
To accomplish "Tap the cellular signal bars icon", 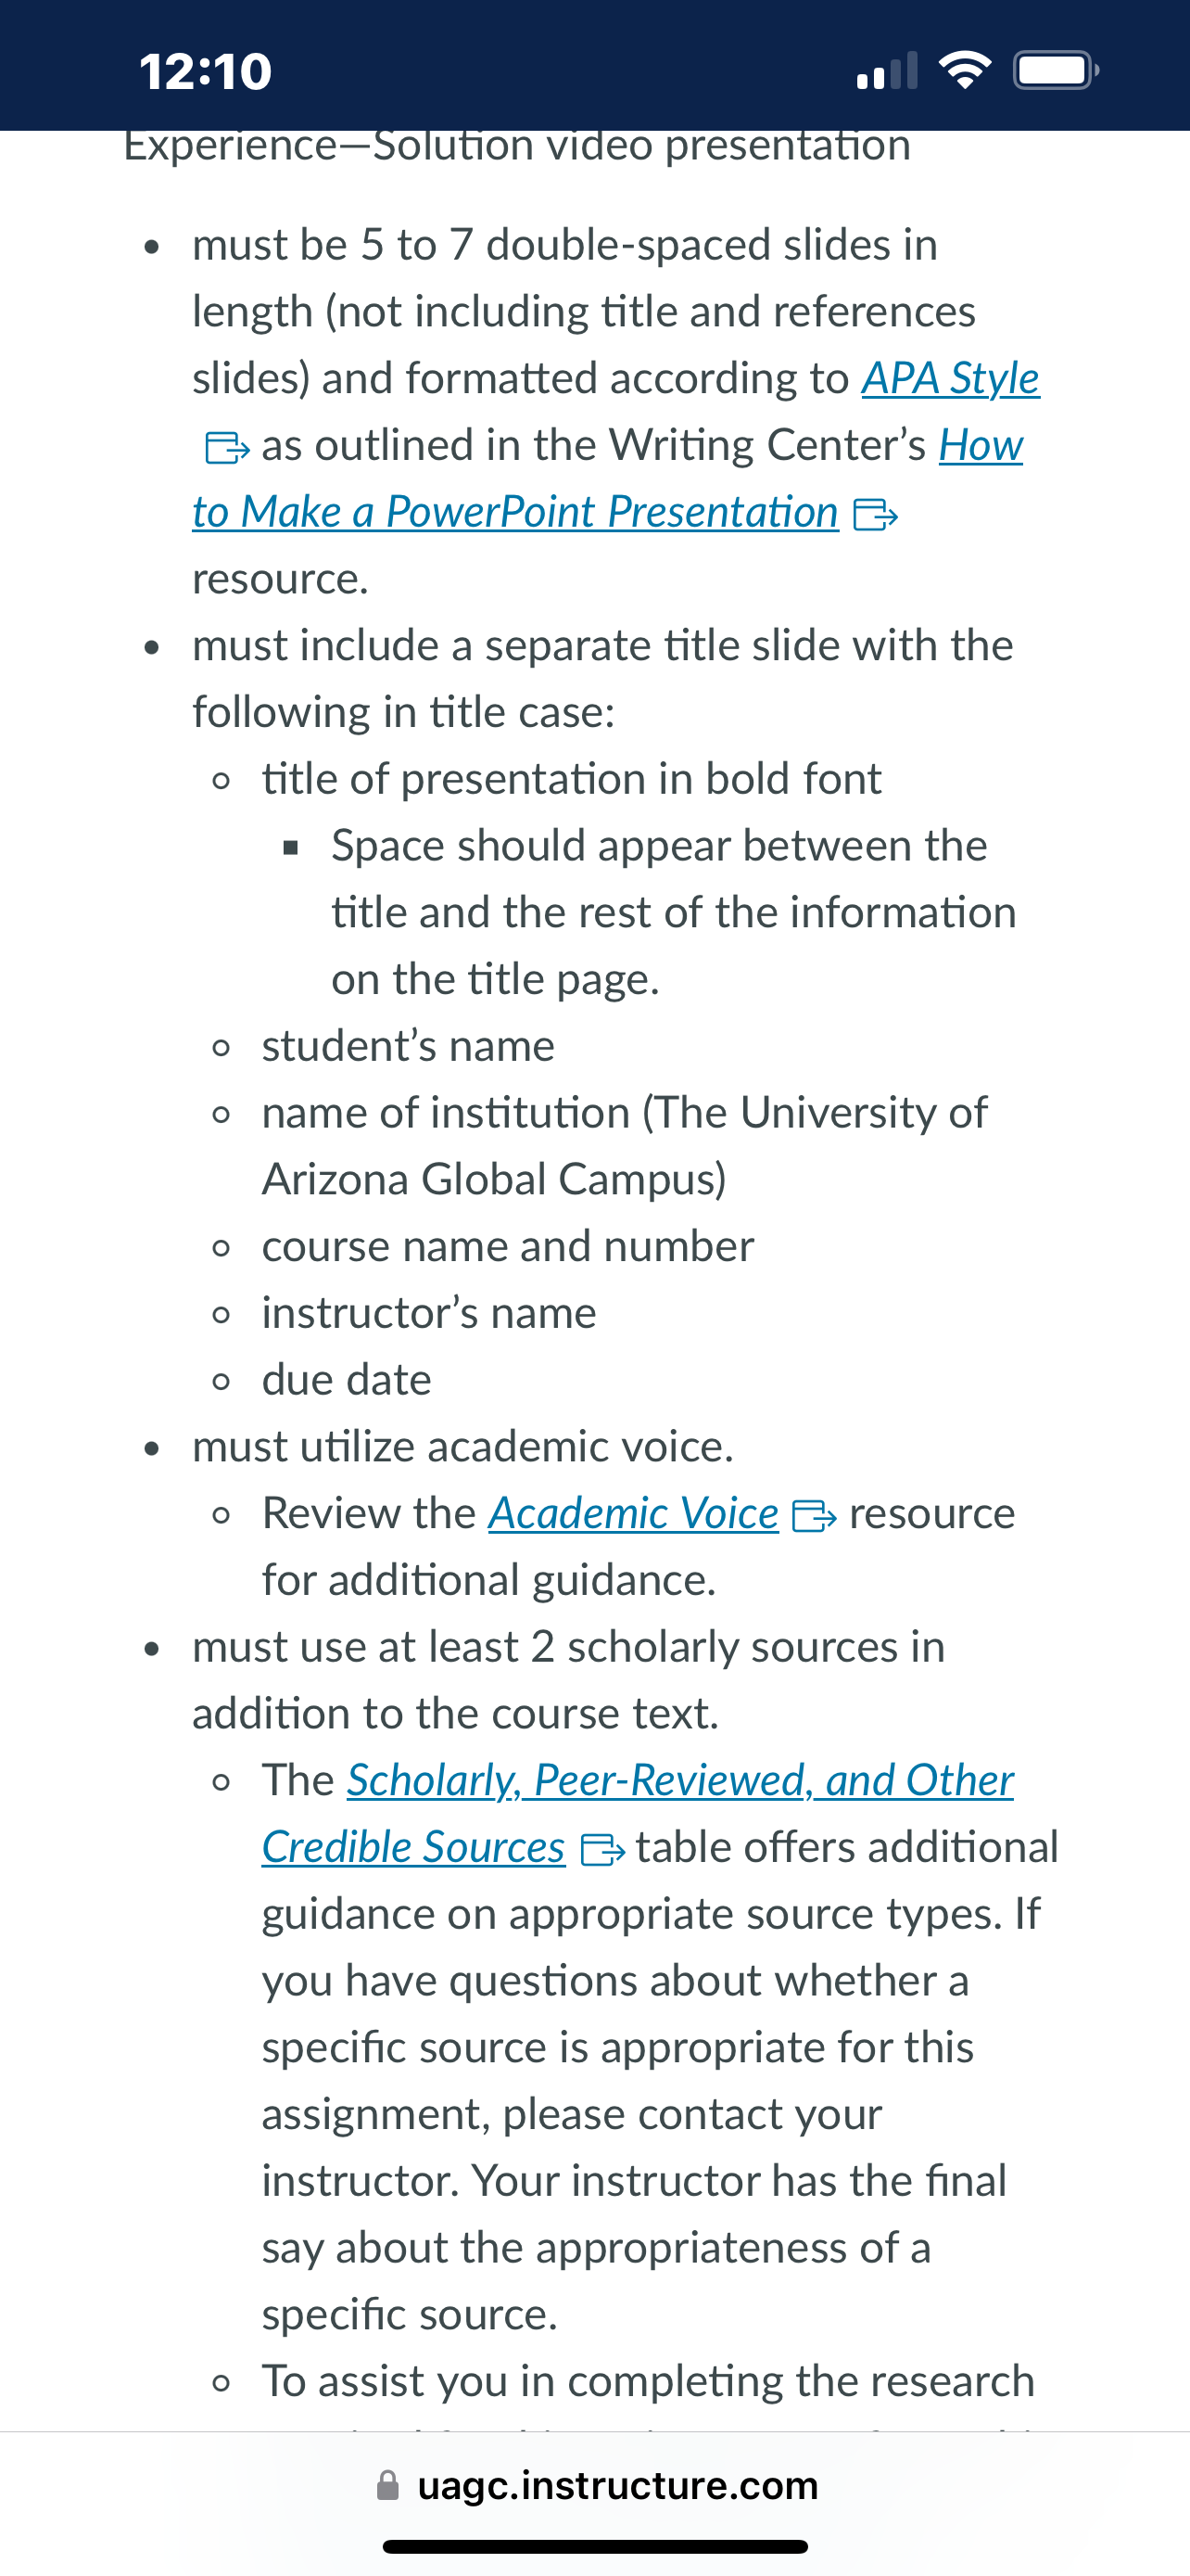I will [x=887, y=71].
